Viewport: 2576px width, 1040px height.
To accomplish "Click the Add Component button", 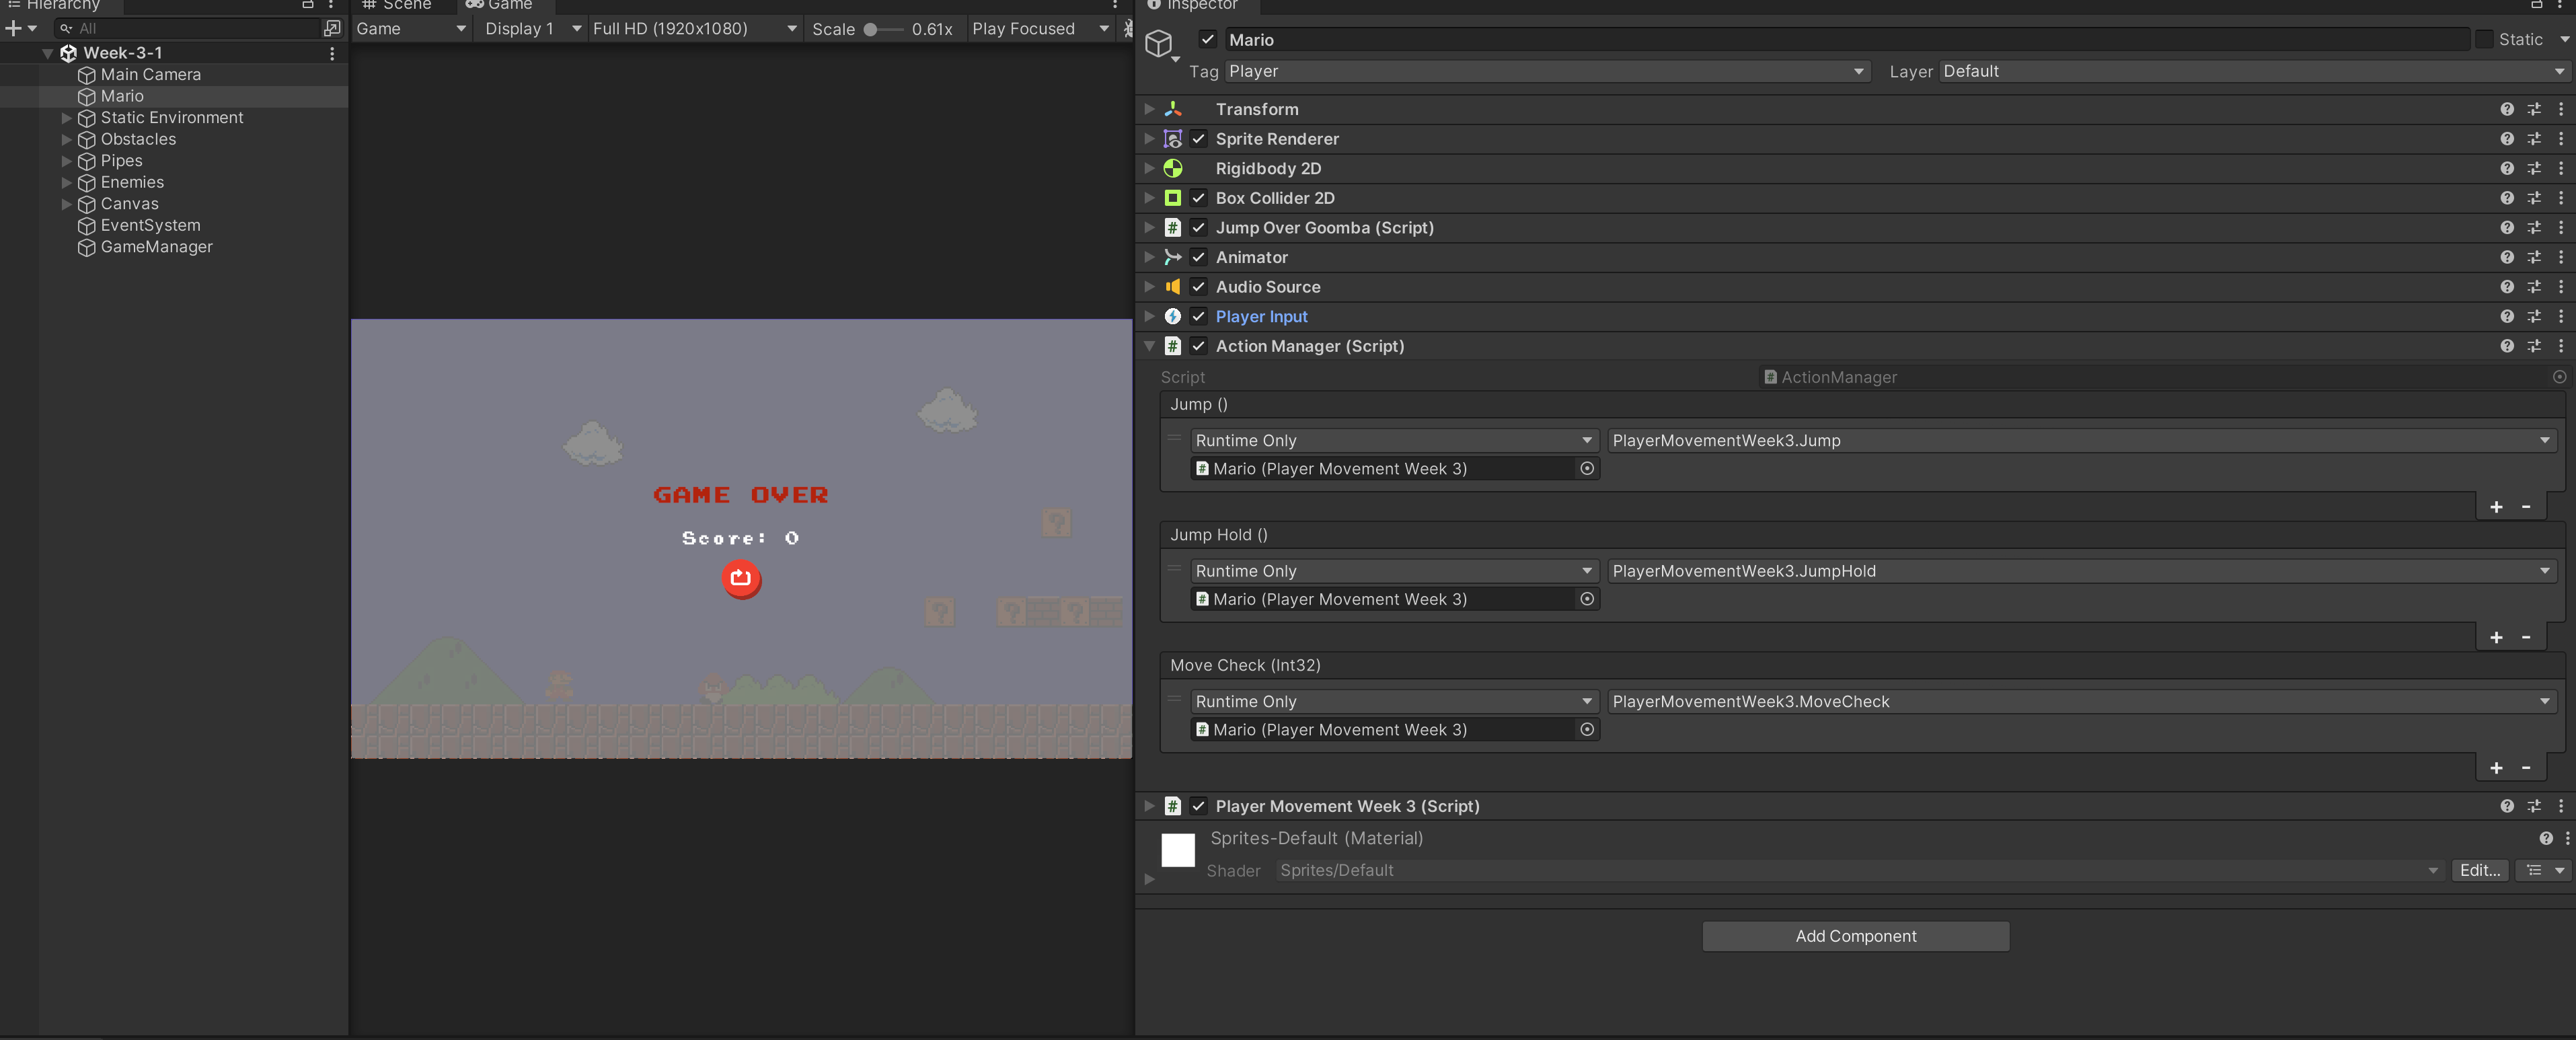I will click(1855, 936).
